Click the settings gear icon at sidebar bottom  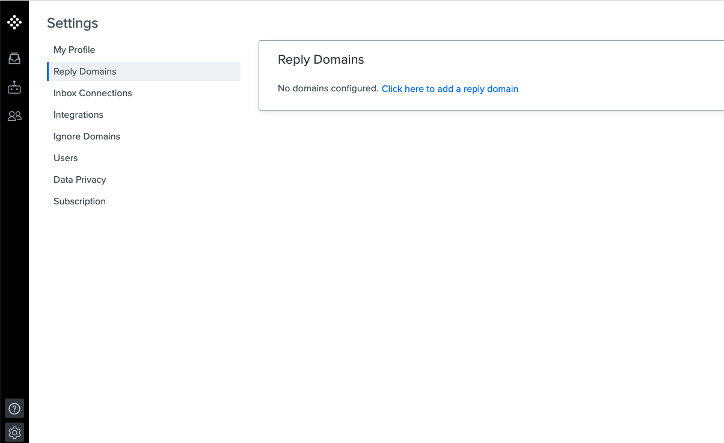coord(14,432)
